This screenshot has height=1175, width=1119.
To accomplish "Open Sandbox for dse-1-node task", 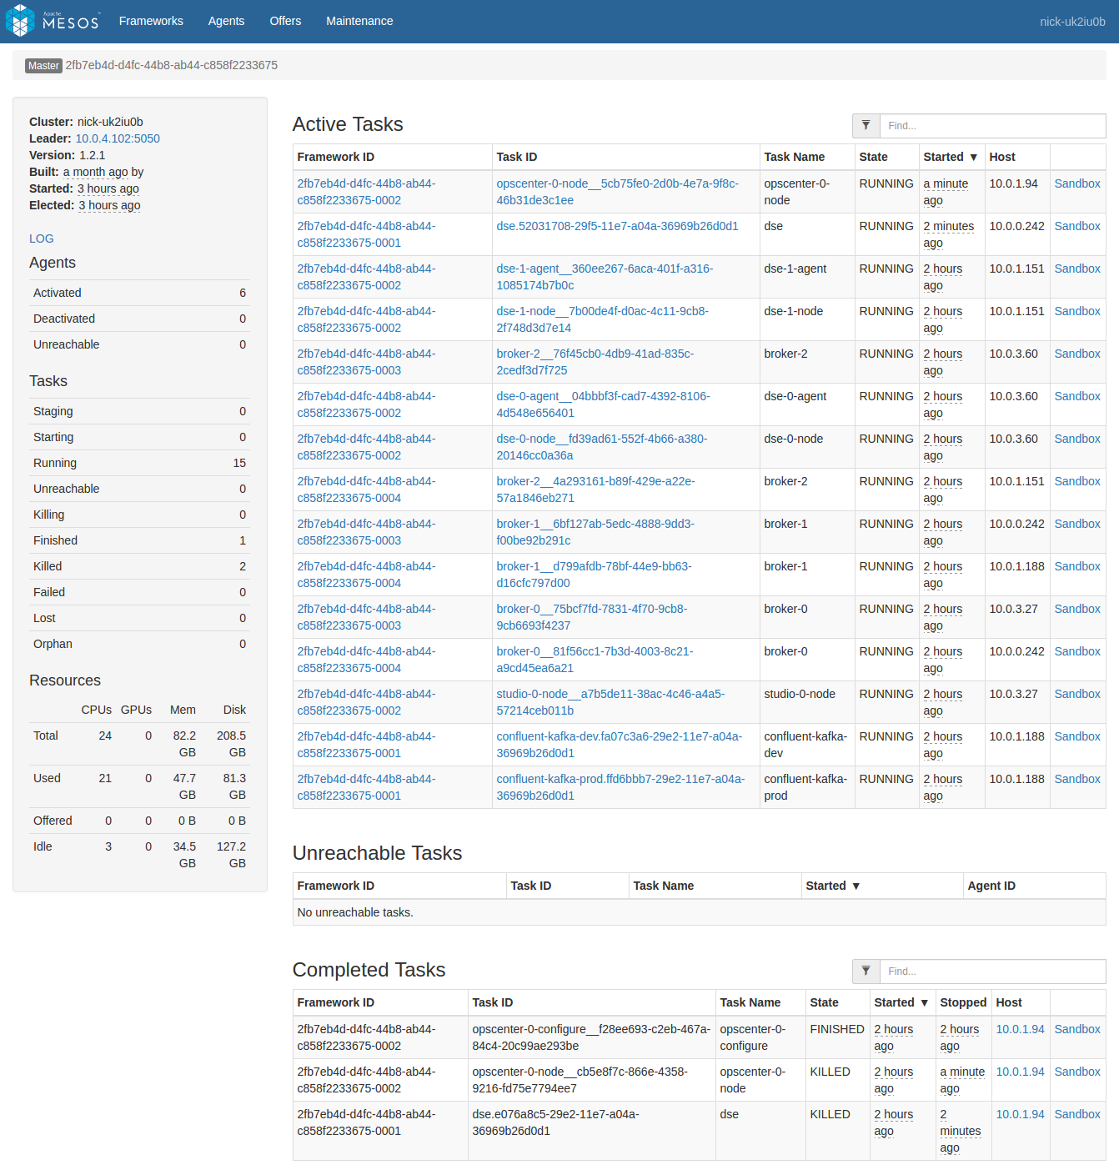I will pos(1077,311).
